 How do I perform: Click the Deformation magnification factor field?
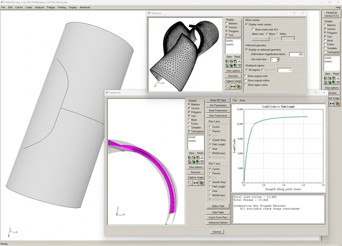coord(296,54)
